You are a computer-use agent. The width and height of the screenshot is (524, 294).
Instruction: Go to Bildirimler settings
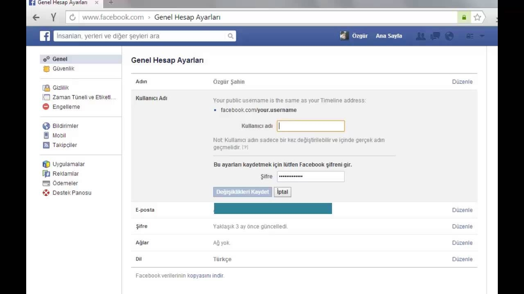click(x=65, y=126)
